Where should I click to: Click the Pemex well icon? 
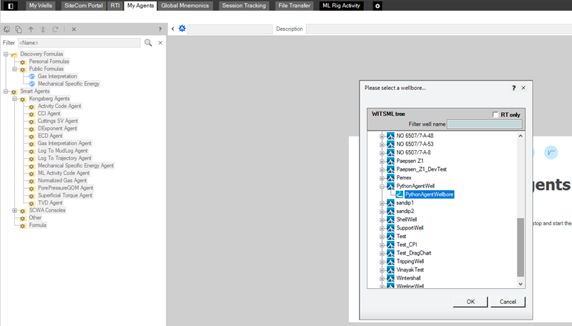[x=390, y=177]
